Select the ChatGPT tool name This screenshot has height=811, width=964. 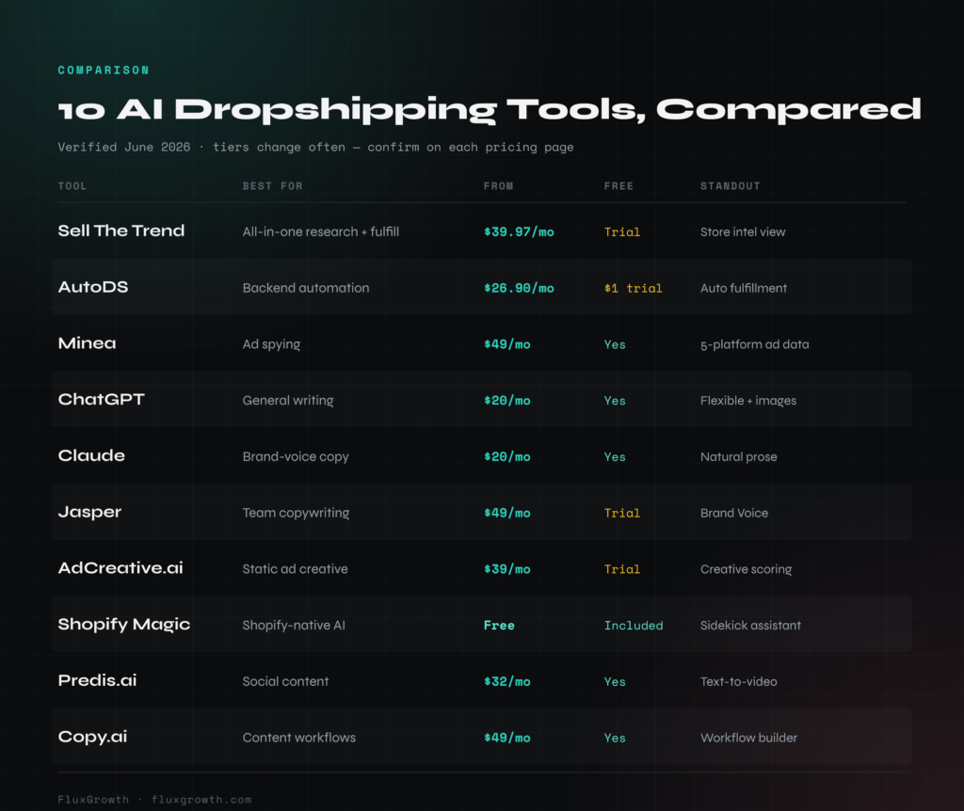point(102,399)
